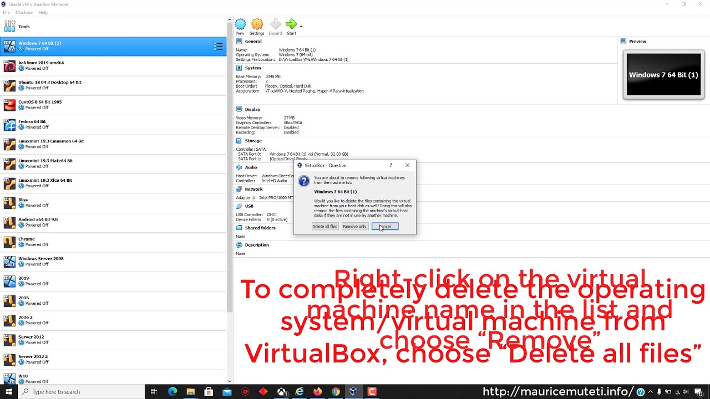Select the 2016 virtual machine
This screenshot has width=710, height=399.
[113, 301]
